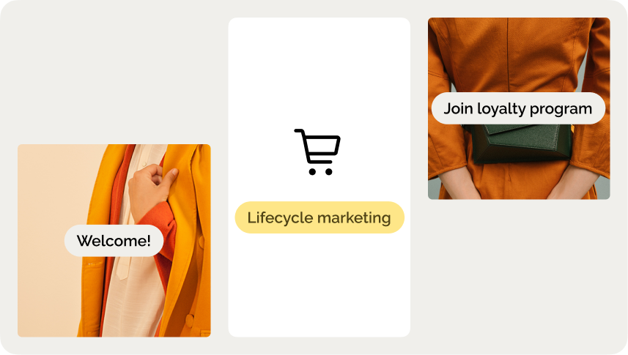Click the white center card's blank top area
The height and width of the screenshot is (355, 628).
(x=319, y=68)
